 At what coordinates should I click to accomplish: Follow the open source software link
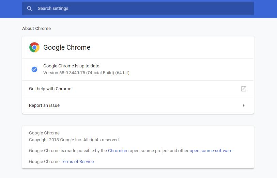pyautogui.click(x=211, y=150)
